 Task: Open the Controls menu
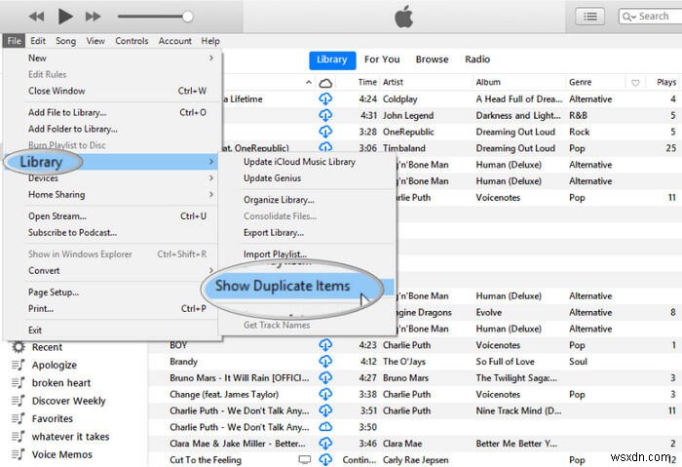[x=132, y=41]
